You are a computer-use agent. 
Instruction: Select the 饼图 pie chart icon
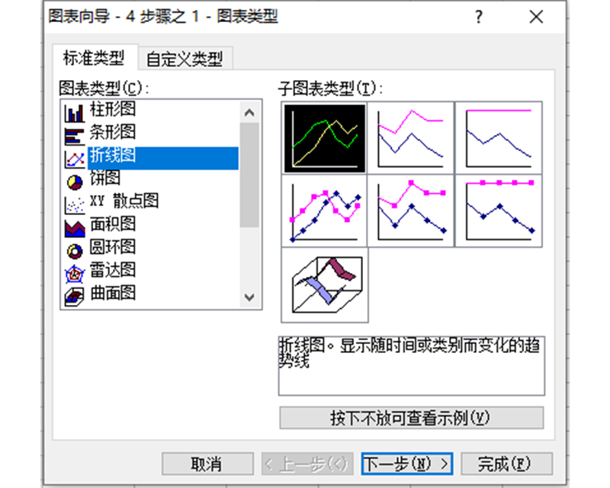[x=74, y=182]
